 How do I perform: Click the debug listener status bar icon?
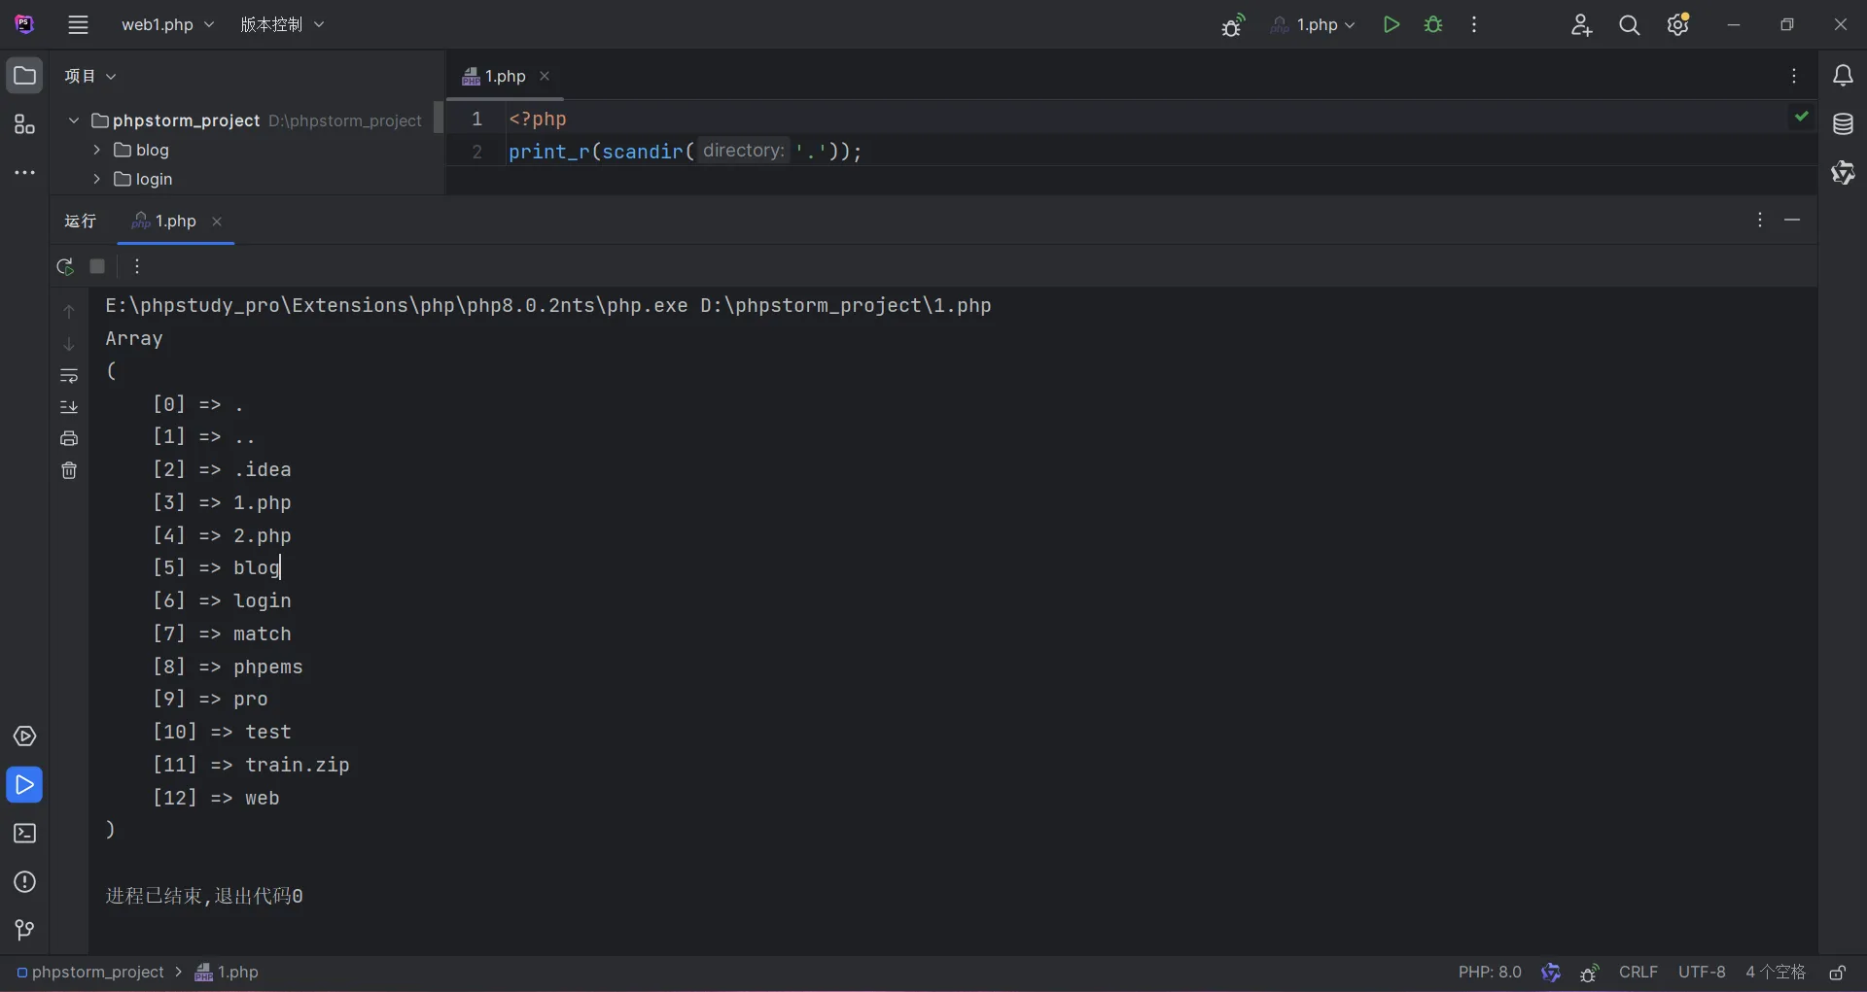1590,973
